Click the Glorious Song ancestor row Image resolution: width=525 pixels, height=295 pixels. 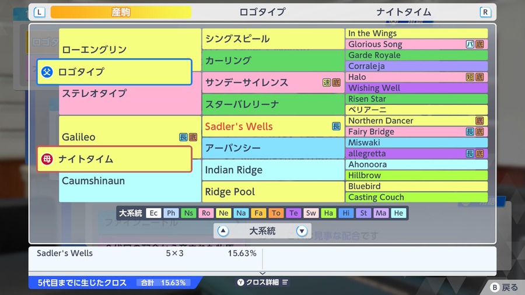click(x=416, y=44)
